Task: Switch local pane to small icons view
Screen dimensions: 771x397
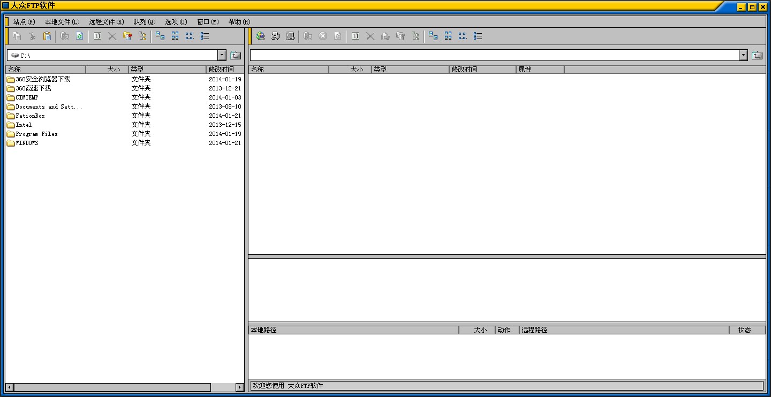Action: [175, 36]
